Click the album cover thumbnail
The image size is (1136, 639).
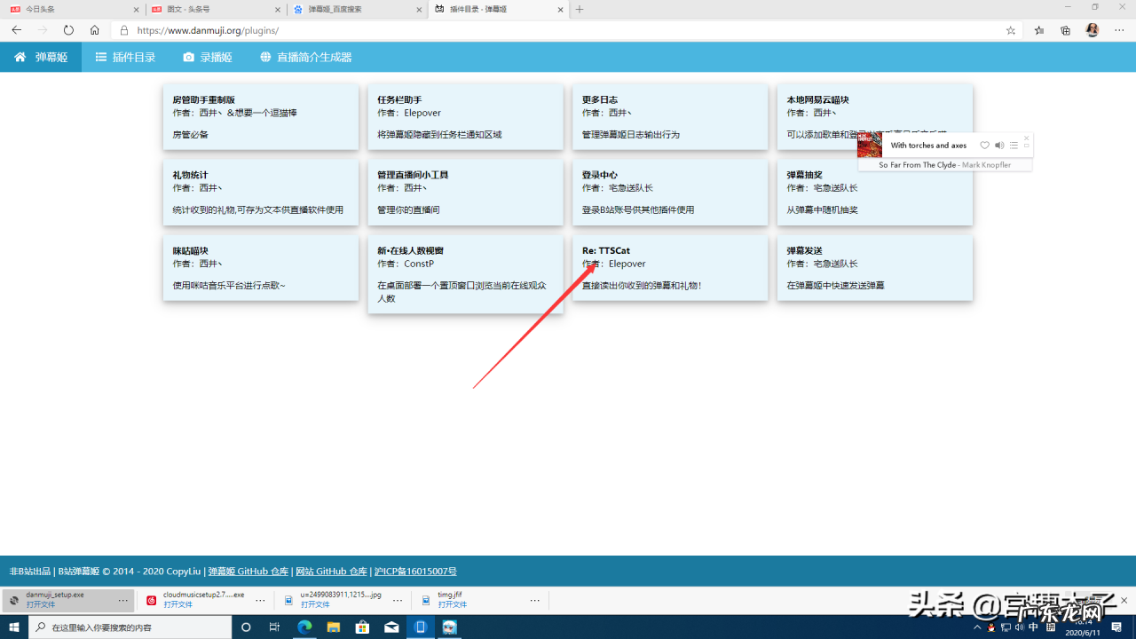870,146
